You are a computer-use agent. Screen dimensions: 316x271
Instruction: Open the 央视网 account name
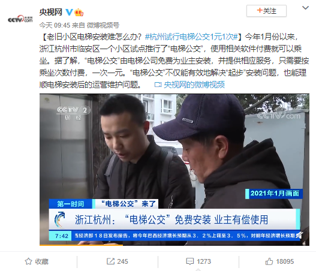[51, 12]
